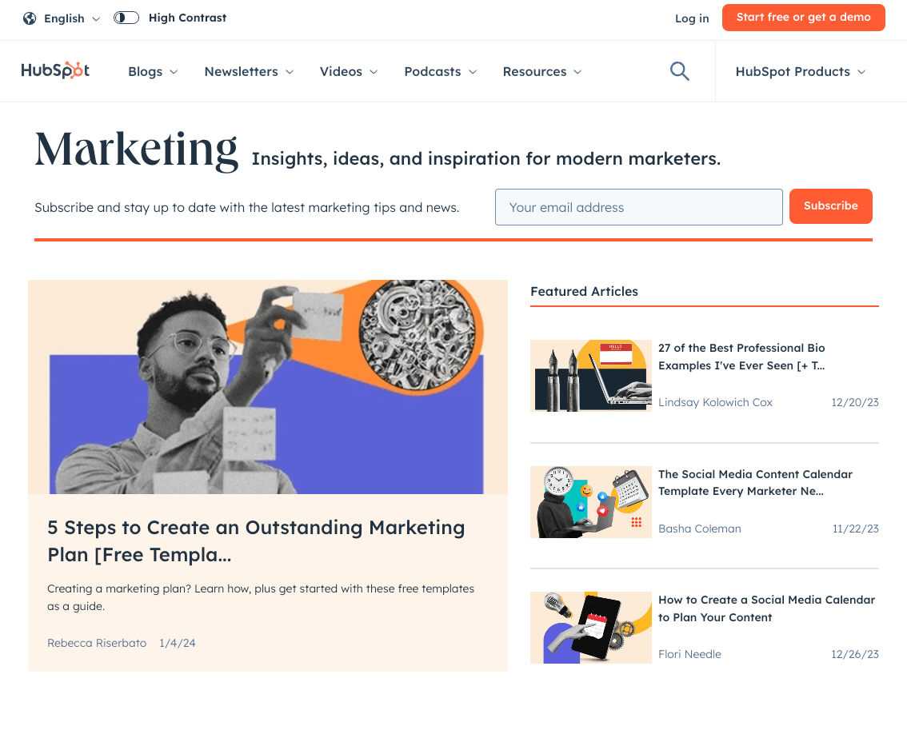Image resolution: width=907 pixels, height=738 pixels.
Task: Expand the Resources menu
Action: point(541,72)
